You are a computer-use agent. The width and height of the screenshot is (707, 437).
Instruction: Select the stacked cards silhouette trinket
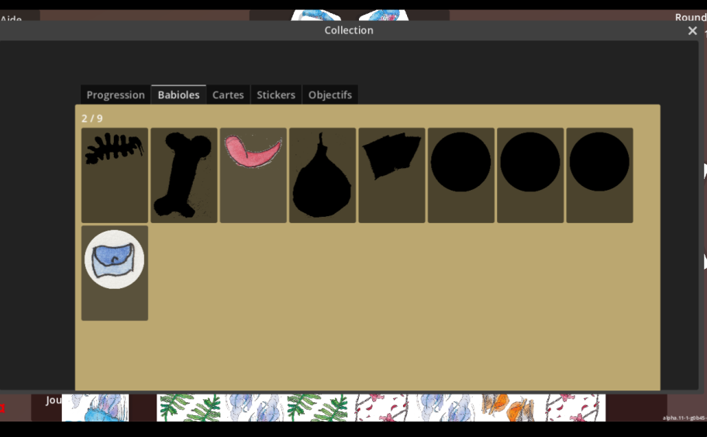point(391,175)
